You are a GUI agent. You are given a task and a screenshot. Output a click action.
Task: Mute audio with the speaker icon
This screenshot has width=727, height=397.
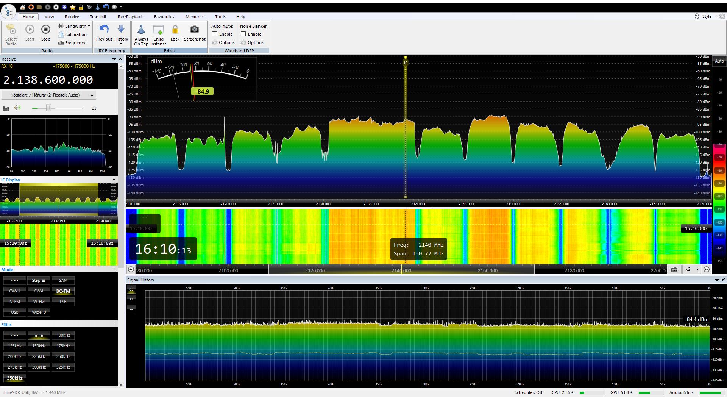17,108
